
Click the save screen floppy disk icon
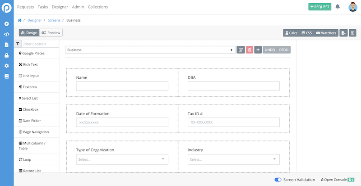click(x=352, y=33)
